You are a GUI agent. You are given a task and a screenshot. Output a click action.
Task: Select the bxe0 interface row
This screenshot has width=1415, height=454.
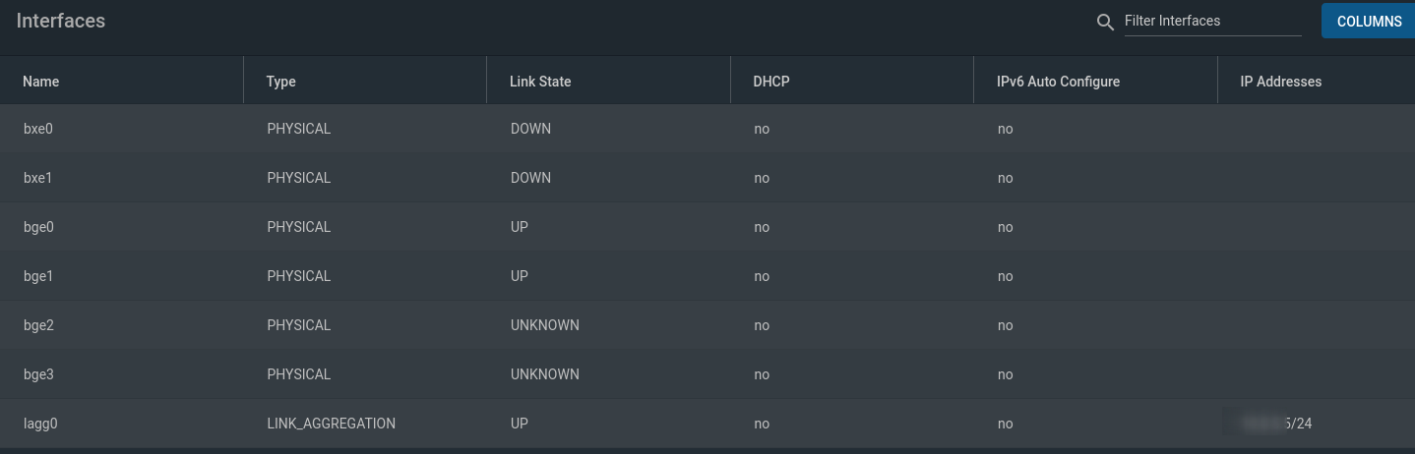click(707, 129)
